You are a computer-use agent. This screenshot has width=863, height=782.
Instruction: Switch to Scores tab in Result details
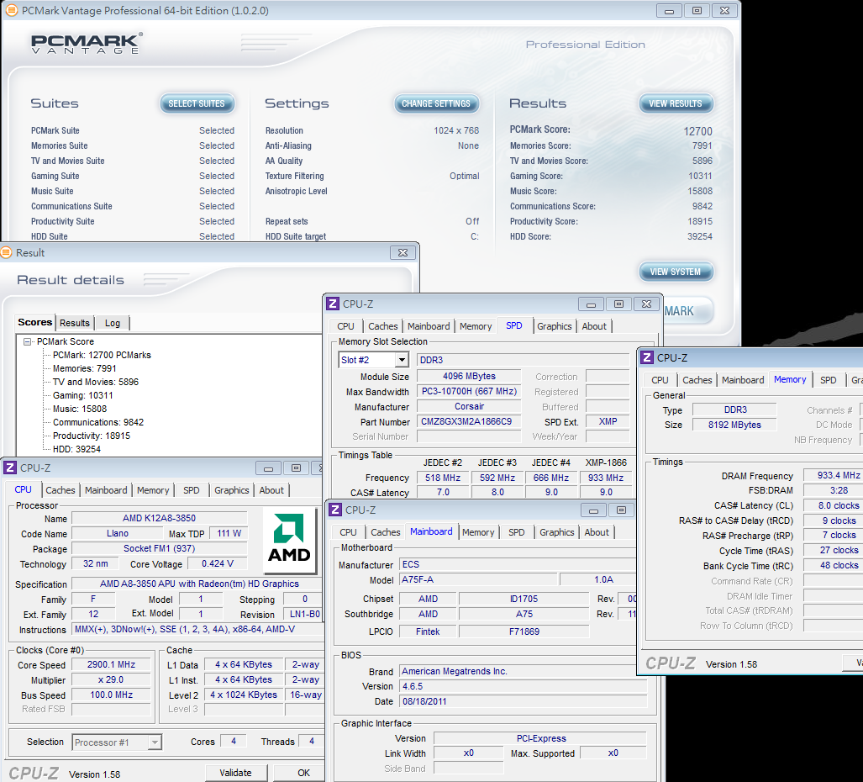point(35,322)
